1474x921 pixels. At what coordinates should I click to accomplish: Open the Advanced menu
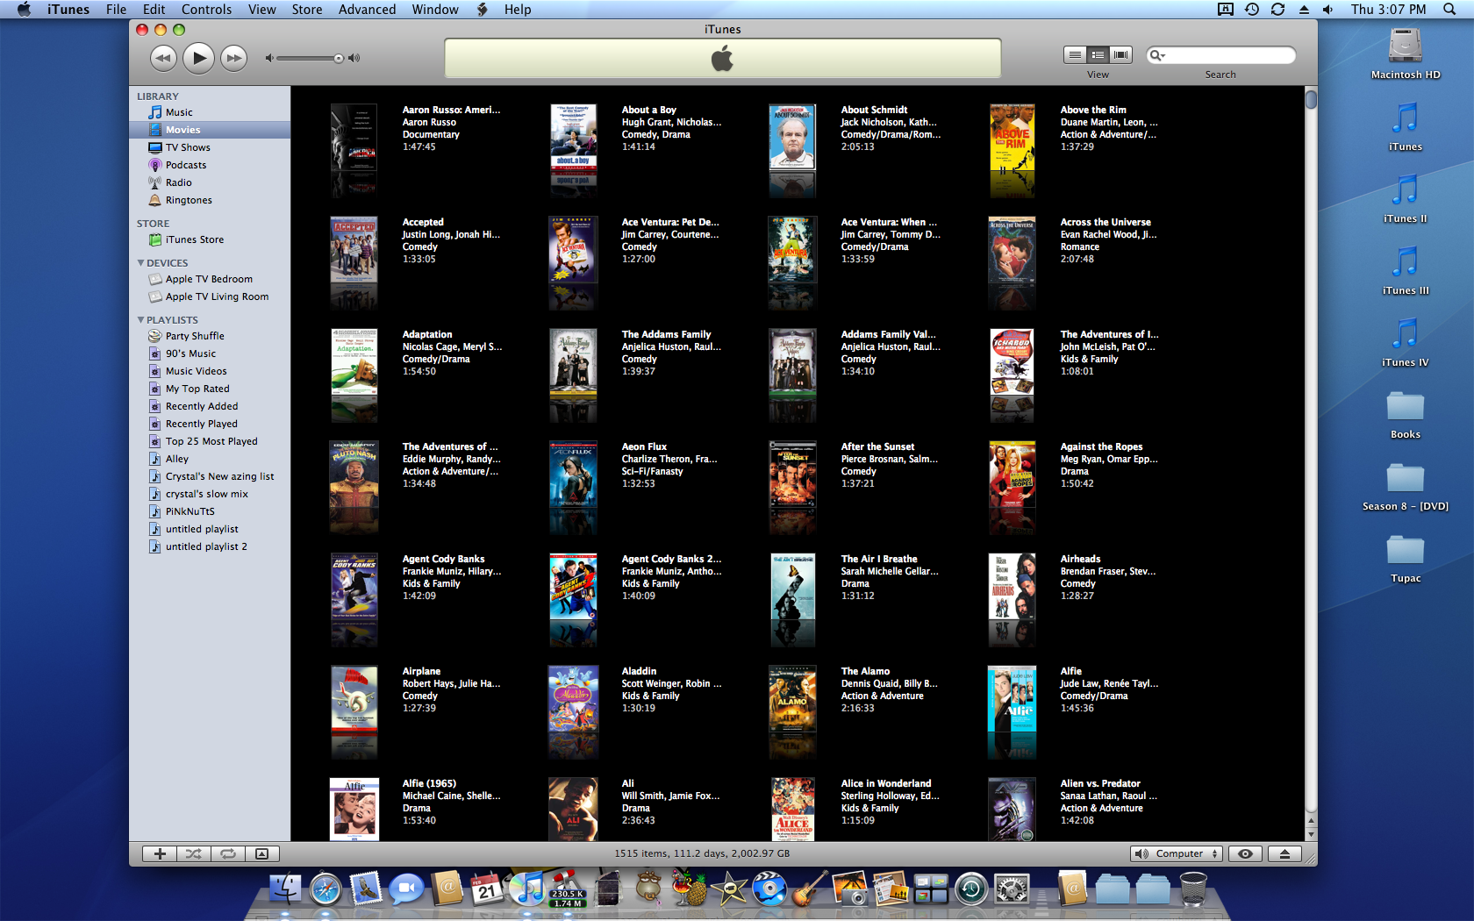pos(367,10)
